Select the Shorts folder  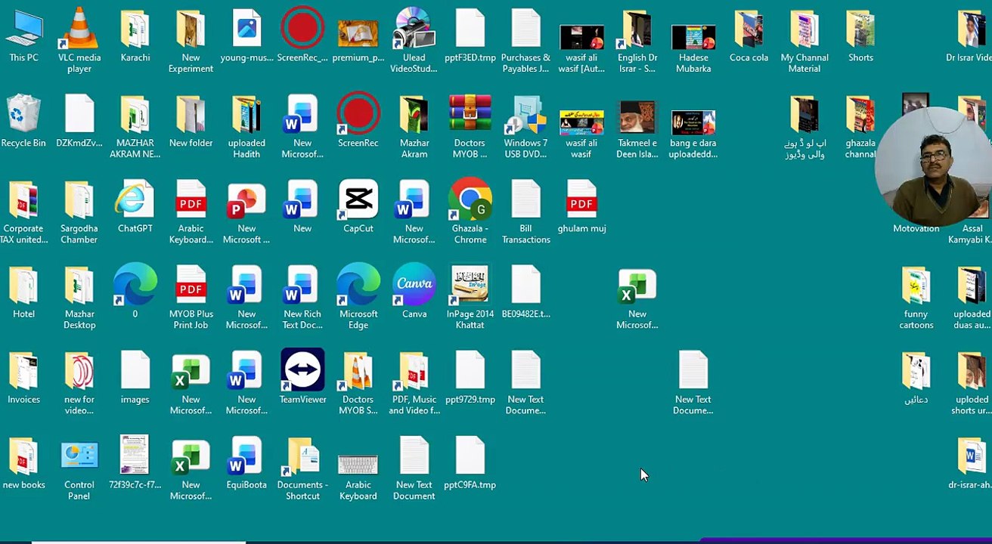[x=860, y=36]
